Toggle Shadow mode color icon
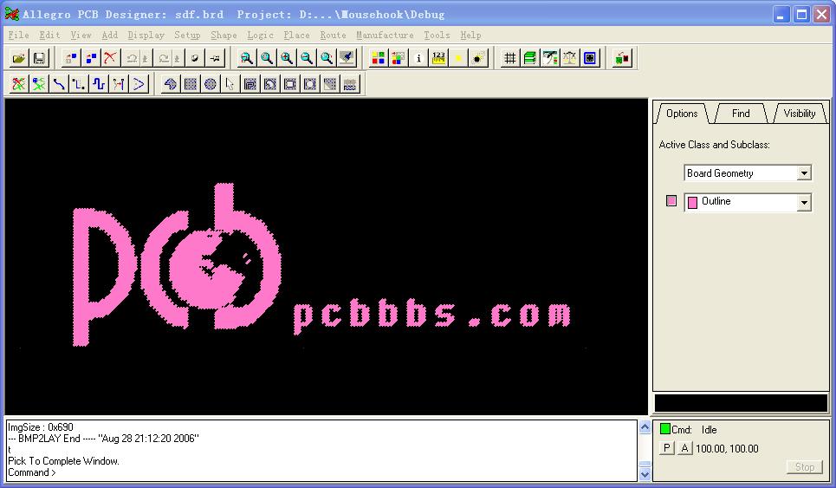836x488 pixels. pyautogui.click(x=399, y=57)
